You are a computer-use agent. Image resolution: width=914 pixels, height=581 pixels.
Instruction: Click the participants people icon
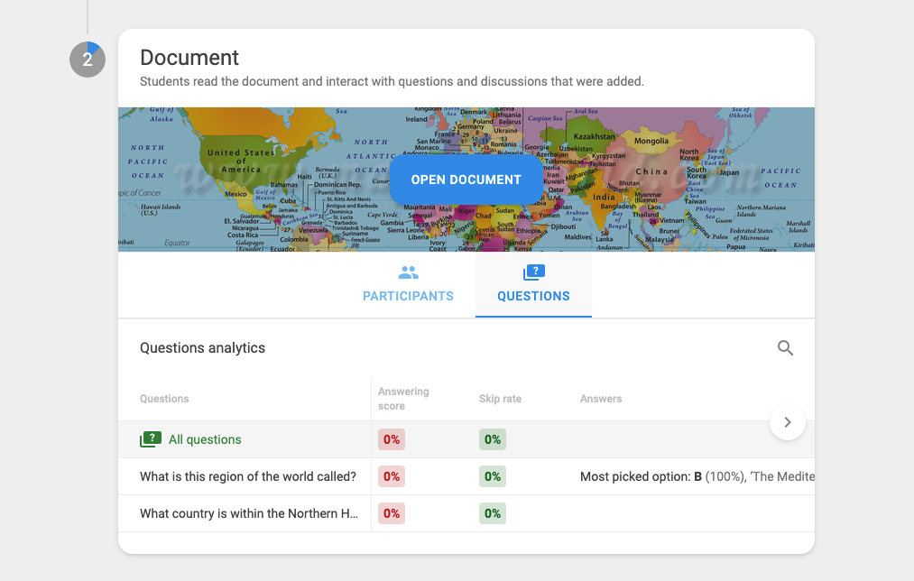click(x=408, y=272)
